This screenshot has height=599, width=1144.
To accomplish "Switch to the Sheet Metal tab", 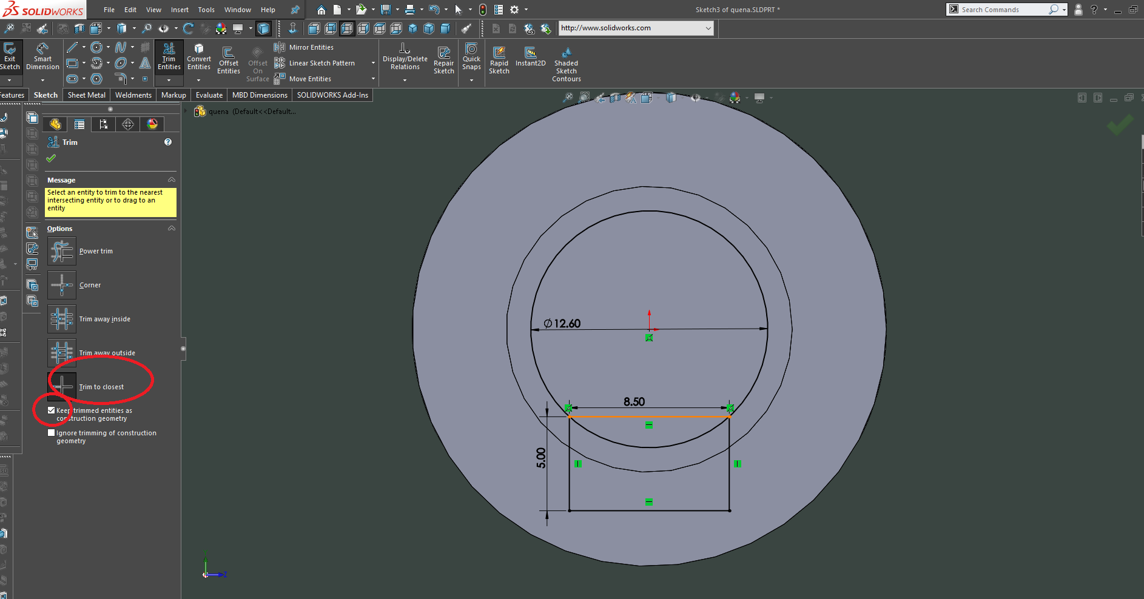I will coord(87,95).
